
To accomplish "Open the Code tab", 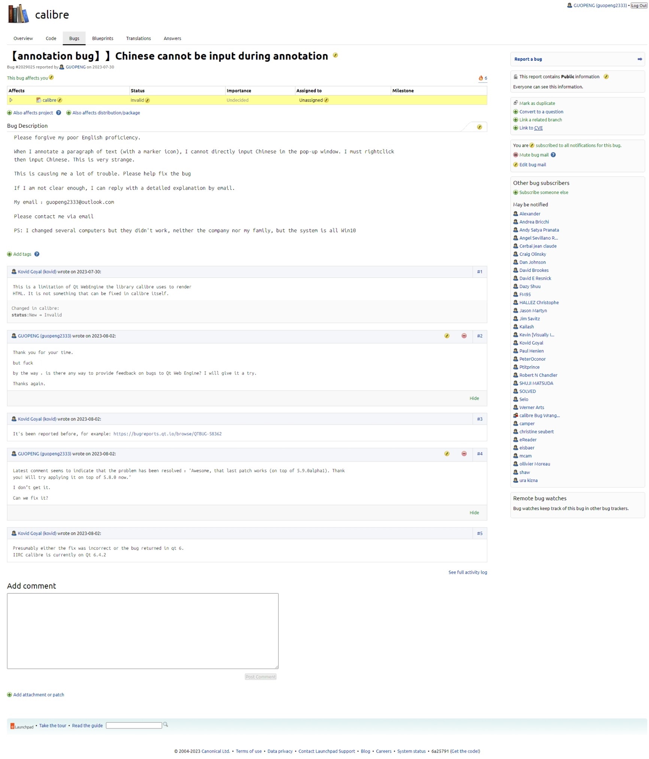I will (x=51, y=39).
